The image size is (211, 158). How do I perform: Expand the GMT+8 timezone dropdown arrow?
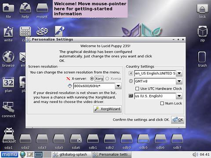tap(179, 81)
